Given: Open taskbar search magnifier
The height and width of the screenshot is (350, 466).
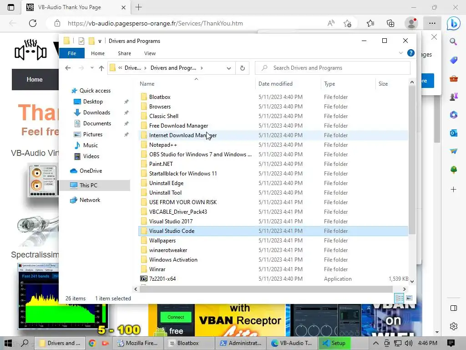Looking at the screenshot, I should coord(25,343).
